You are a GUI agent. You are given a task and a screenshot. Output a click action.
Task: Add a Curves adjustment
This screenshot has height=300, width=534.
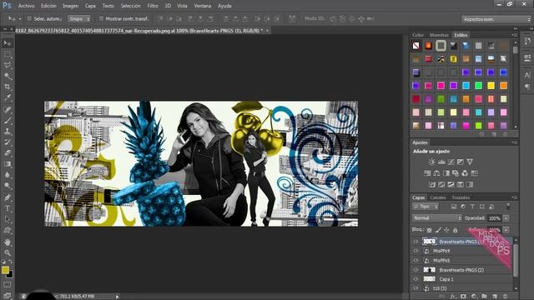tap(451, 162)
